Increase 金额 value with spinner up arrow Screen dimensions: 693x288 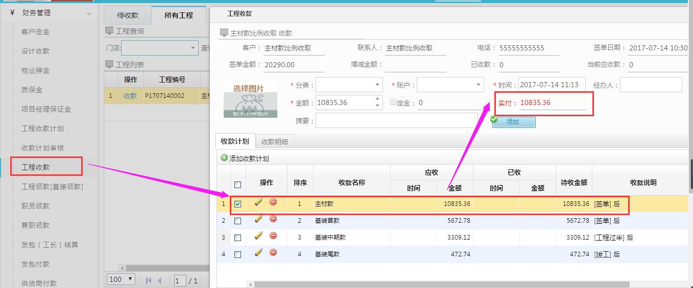coord(377,99)
